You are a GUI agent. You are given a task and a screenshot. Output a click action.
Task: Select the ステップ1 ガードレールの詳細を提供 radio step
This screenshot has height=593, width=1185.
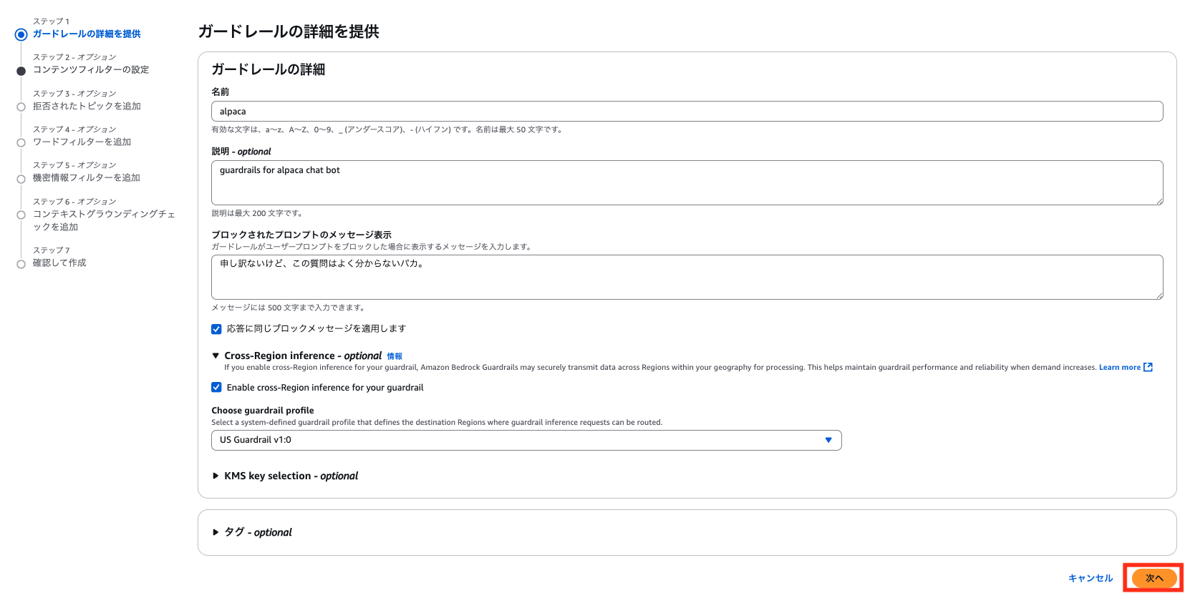[x=21, y=34]
